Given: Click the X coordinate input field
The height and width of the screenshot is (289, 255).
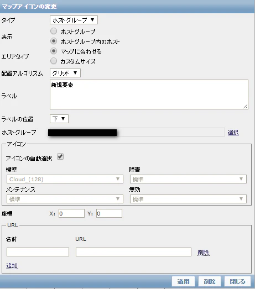Looking at the screenshot, I should pyautogui.click(x=71, y=213).
